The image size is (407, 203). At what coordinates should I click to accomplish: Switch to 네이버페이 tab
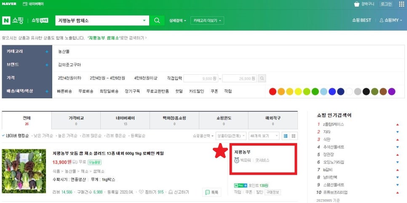click(125, 121)
